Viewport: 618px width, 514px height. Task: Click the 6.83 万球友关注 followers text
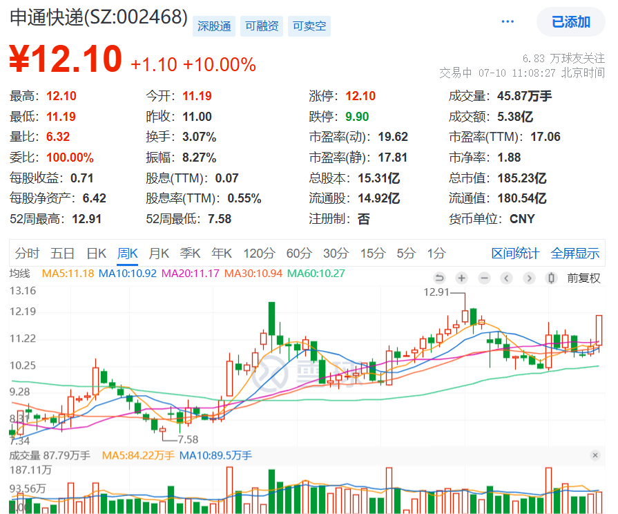[563, 59]
